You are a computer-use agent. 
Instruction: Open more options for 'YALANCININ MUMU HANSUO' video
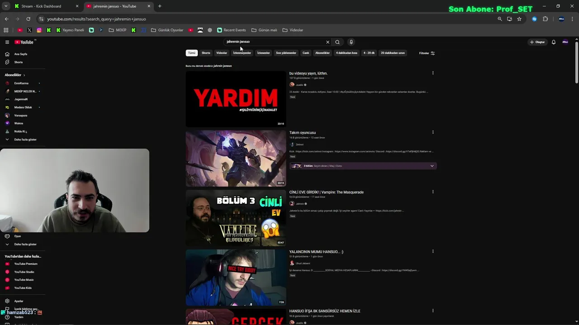click(433, 251)
